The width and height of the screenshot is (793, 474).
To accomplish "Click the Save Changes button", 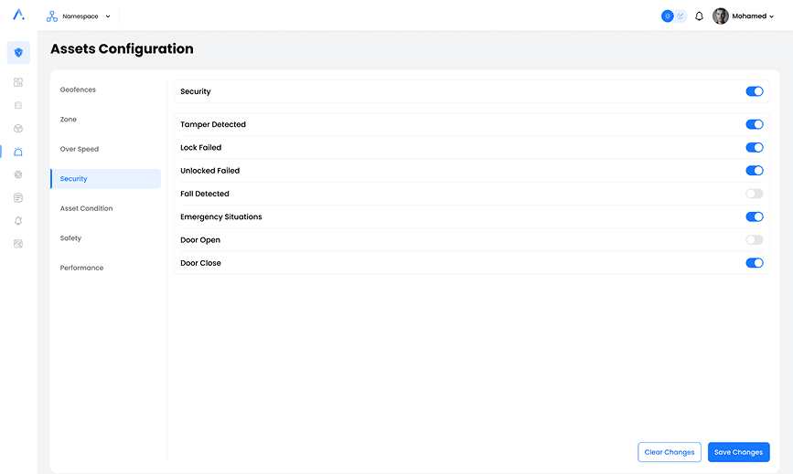I will pos(738,452).
